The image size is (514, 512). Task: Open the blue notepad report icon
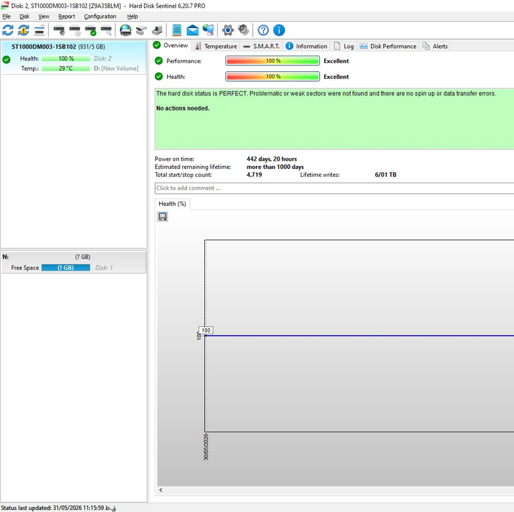[x=177, y=30]
